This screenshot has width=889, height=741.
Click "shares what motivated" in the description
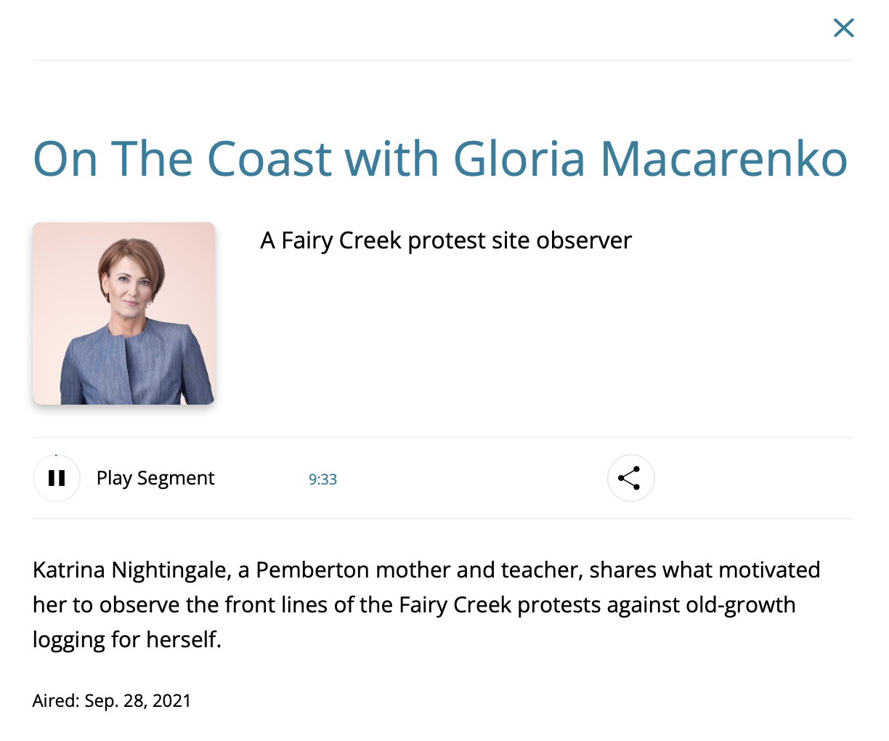point(705,570)
